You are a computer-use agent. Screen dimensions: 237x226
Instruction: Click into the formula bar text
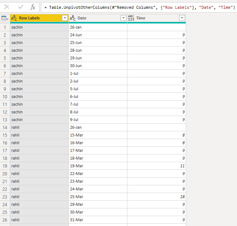[140, 7]
